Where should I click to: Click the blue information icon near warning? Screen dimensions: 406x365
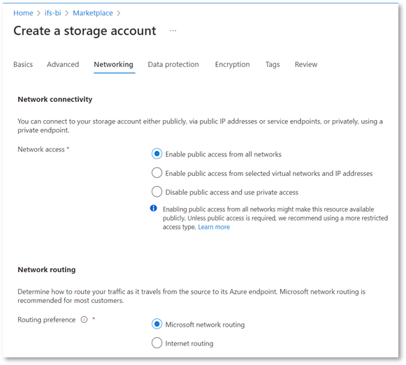tap(154, 208)
